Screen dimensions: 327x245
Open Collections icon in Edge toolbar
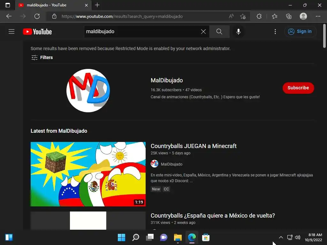(289, 16)
